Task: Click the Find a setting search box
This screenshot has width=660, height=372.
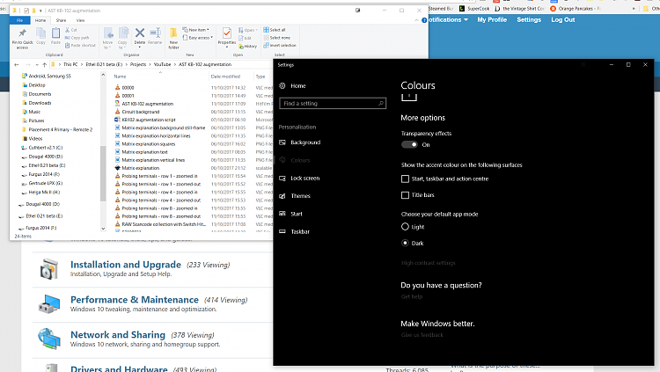Action: tap(333, 104)
